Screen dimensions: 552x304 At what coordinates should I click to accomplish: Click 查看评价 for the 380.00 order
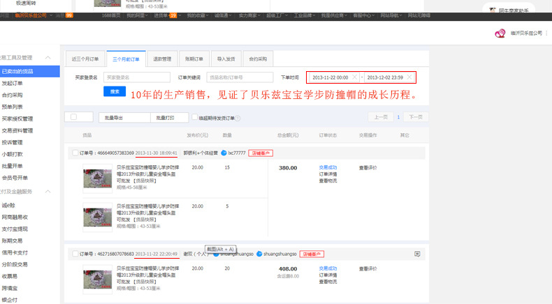[368, 168]
